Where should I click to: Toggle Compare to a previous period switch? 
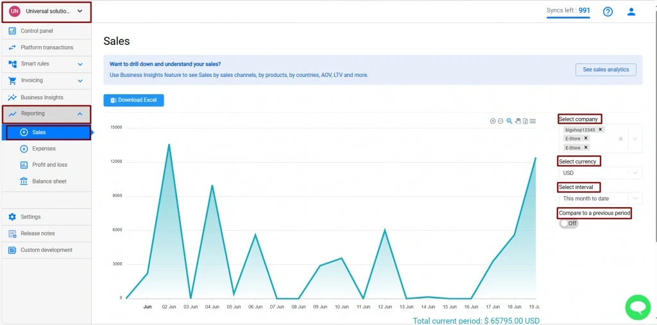pyautogui.click(x=568, y=223)
